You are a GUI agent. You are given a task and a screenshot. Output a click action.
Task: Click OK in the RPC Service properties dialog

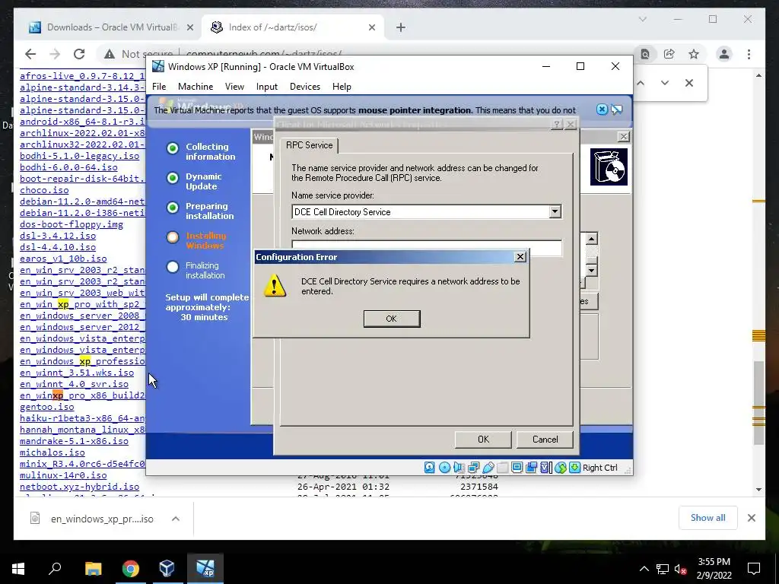[483, 440]
